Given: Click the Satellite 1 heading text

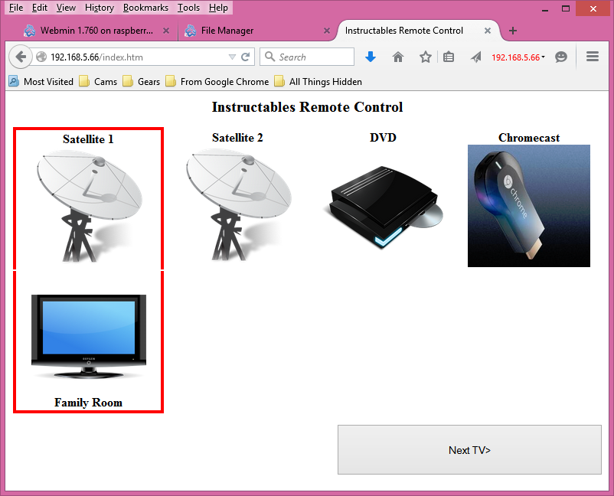Looking at the screenshot, I should (x=88, y=139).
